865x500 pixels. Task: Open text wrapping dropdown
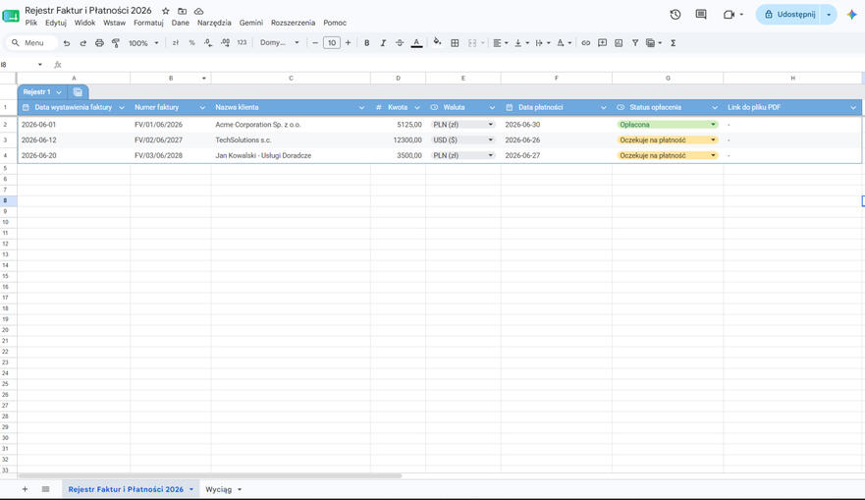[543, 43]
